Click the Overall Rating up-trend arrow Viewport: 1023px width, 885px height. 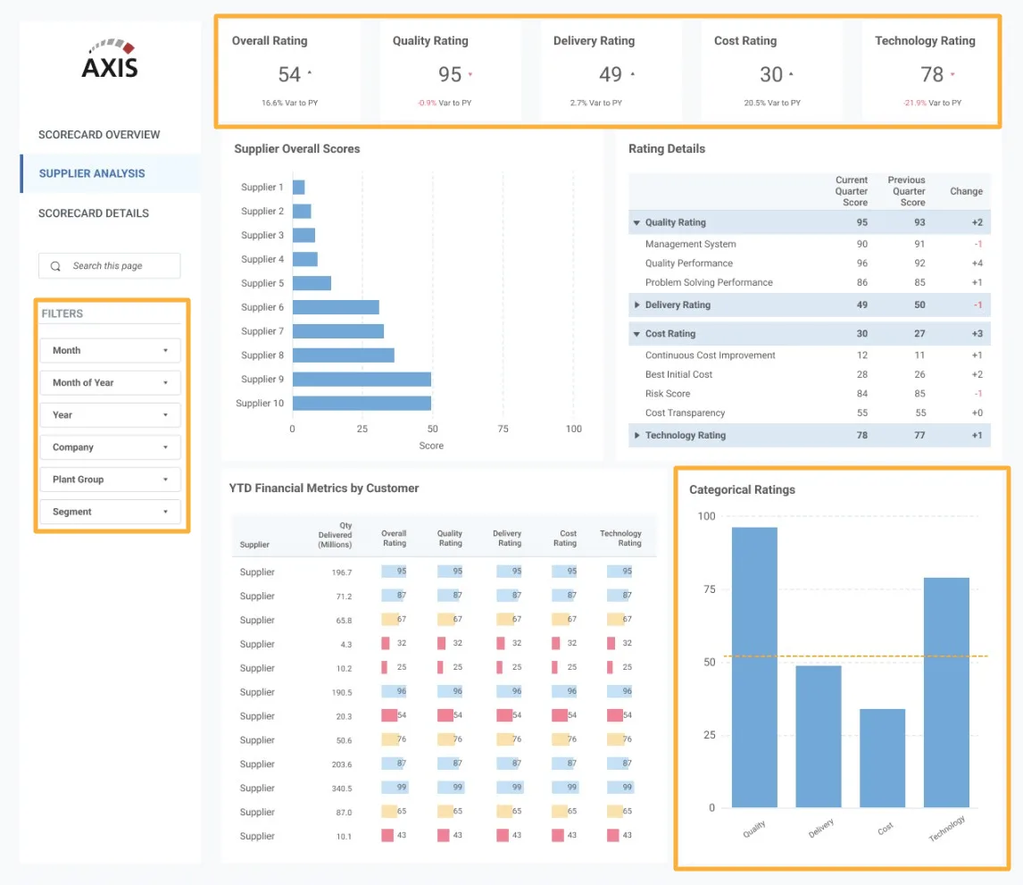[309, 73]
